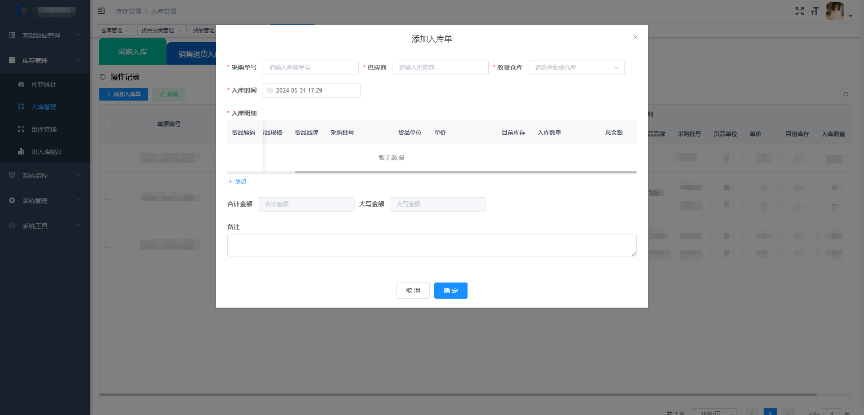Screen dimensions: 864x415
Task: Collapse the 库存管理 menu
Action: coord(78,60)
